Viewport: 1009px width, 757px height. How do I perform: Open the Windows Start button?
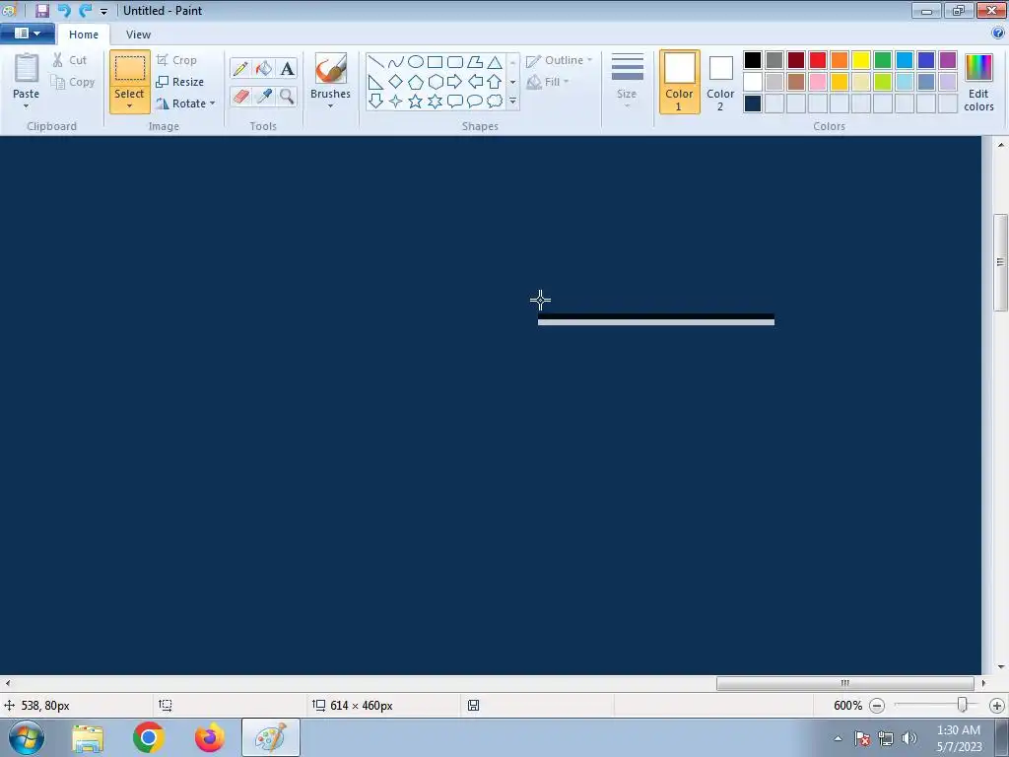(x=27, y=737)
